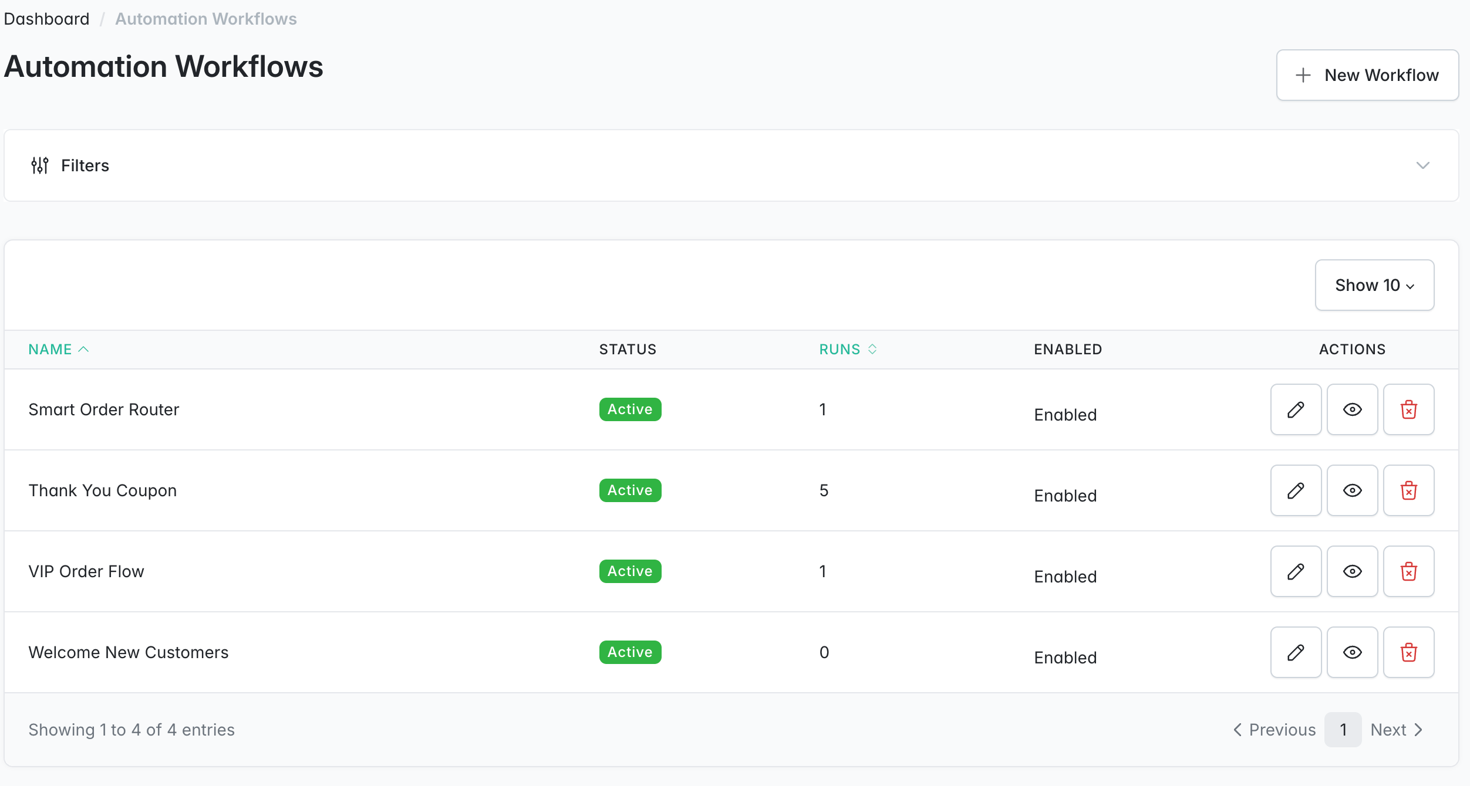Click the pencil icon for VIP Order Flow
Screen dimensions: 1470x786
click(x=1295, y=571)
